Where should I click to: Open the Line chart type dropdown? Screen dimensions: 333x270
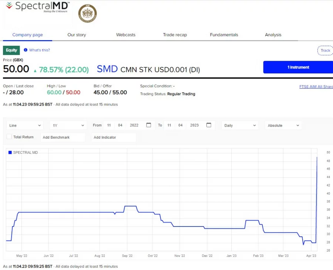(x=24, y=125)
